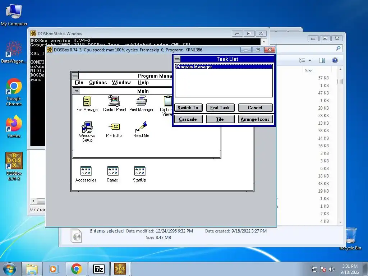This screenshot has height=276, width=368.
Task: Click the Windows Start button
Action: pos(10,269)
